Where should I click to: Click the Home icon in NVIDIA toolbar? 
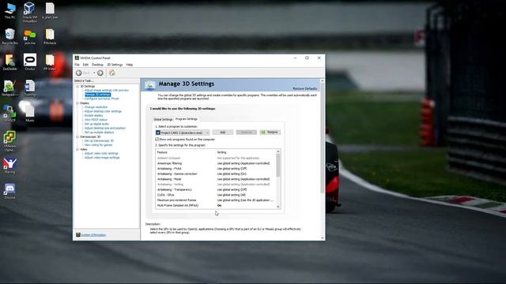click(x=112, y=73)
